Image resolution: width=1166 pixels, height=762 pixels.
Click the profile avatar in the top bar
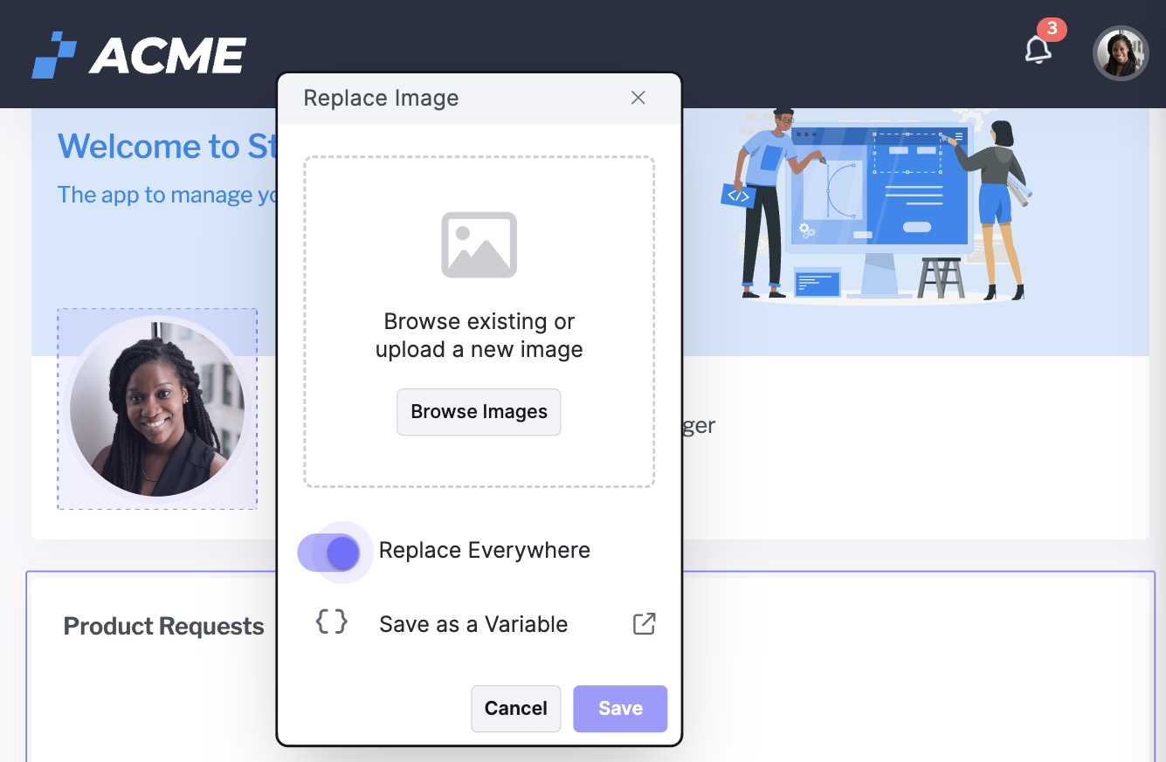pyautogui.click(x=1121, y=53)
